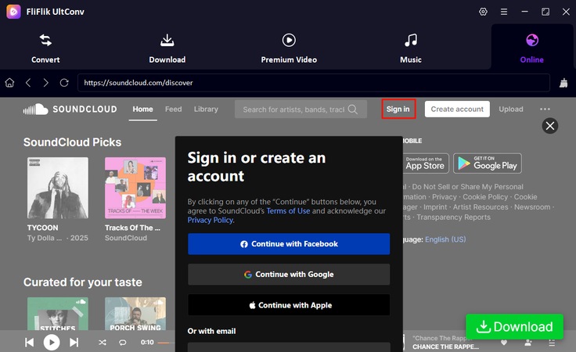Open the hamburger menu in title bar
Screen dimensions: 576x352
[504, 12]
